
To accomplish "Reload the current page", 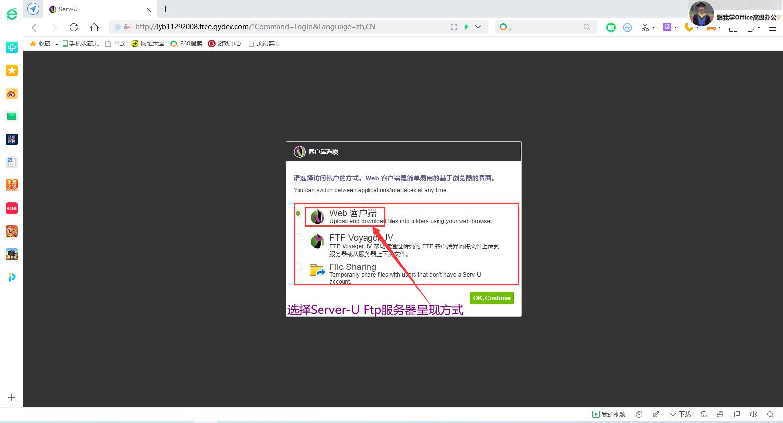I will [74, 27].
